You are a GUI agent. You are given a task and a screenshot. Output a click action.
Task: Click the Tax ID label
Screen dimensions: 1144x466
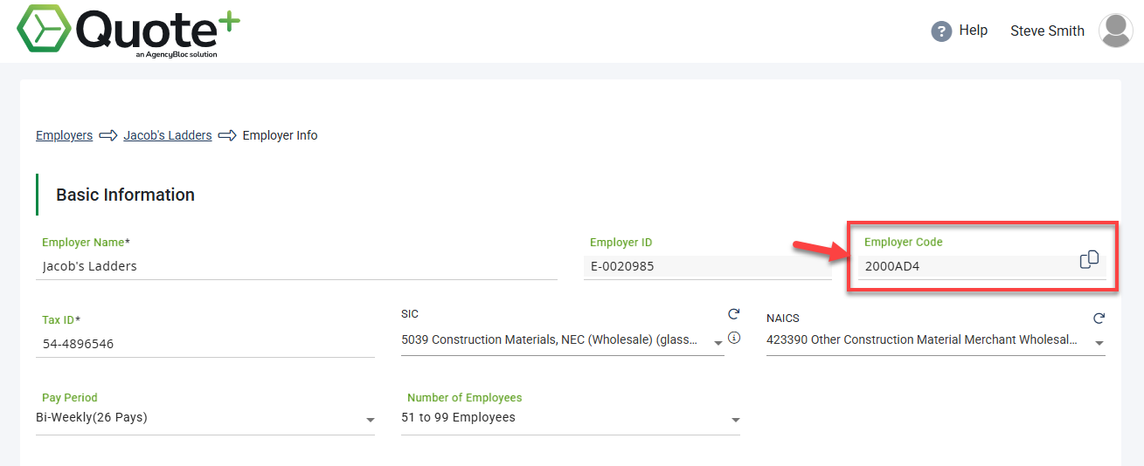pos(61,320)
